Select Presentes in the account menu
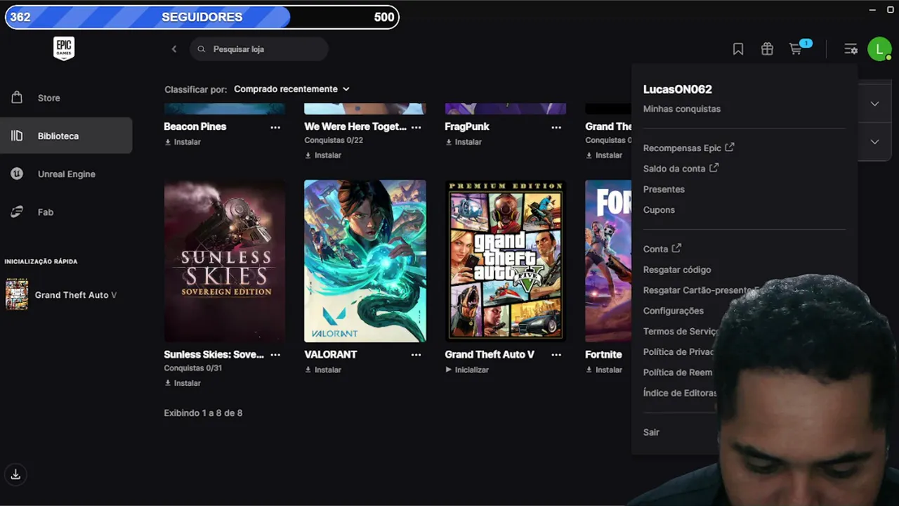The image size is (899, 506). pyautogui.click(x=664, y=189)
